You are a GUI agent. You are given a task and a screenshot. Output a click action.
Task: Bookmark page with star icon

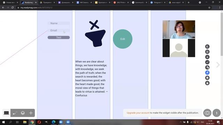[x=209, y=8]
